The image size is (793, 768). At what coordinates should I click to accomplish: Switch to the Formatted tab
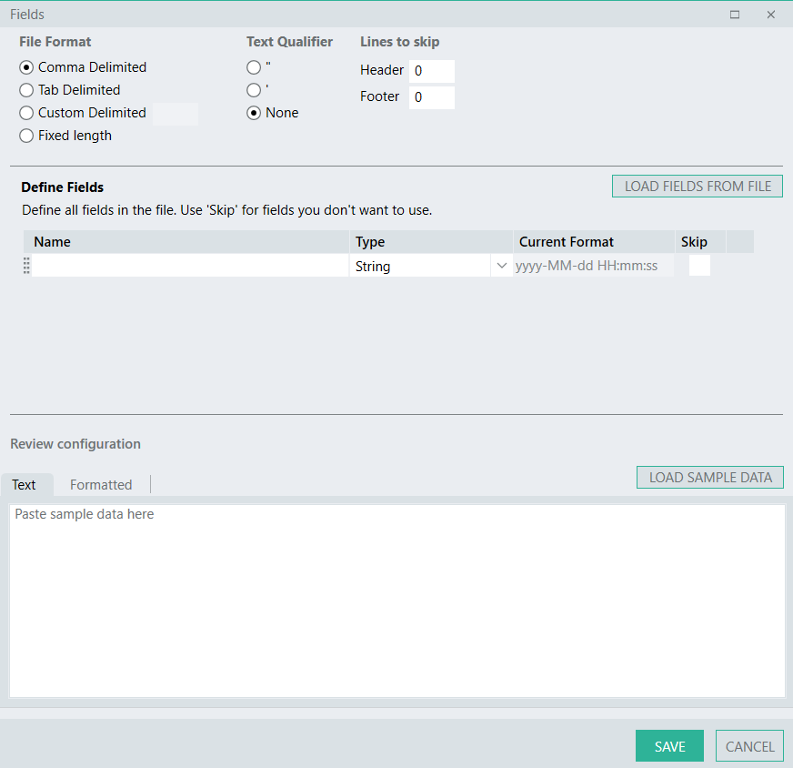click(x=100, y=484)
